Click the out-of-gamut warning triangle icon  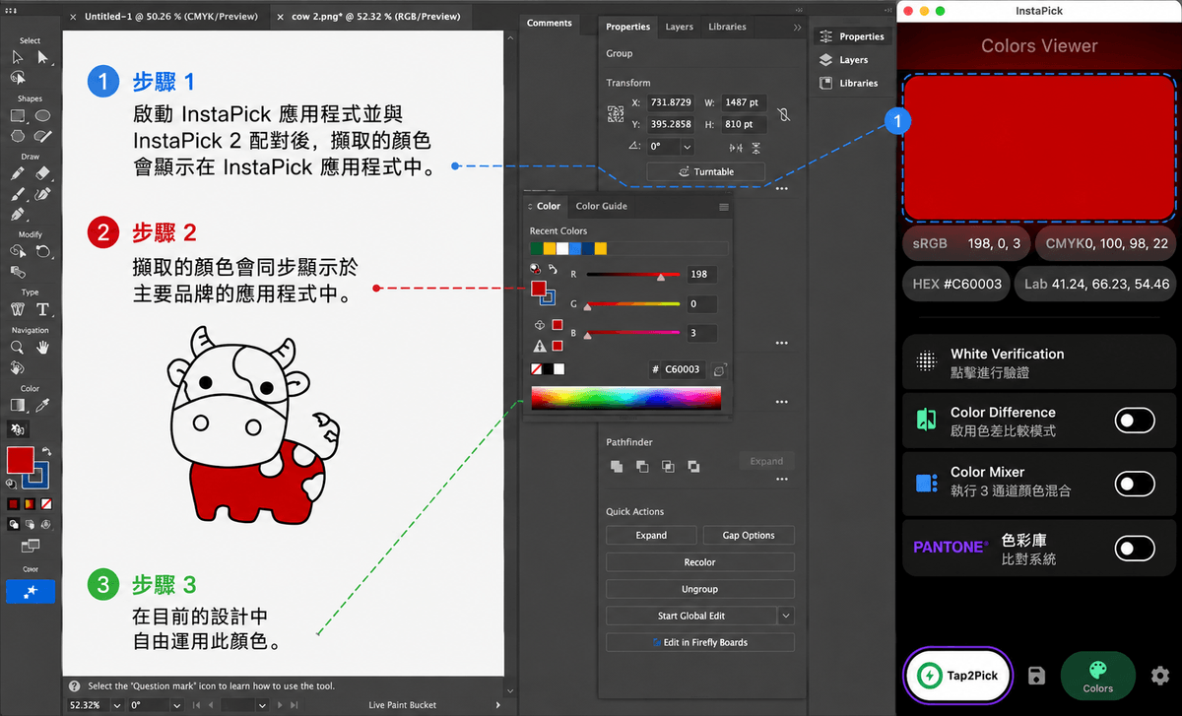[540, 347]
